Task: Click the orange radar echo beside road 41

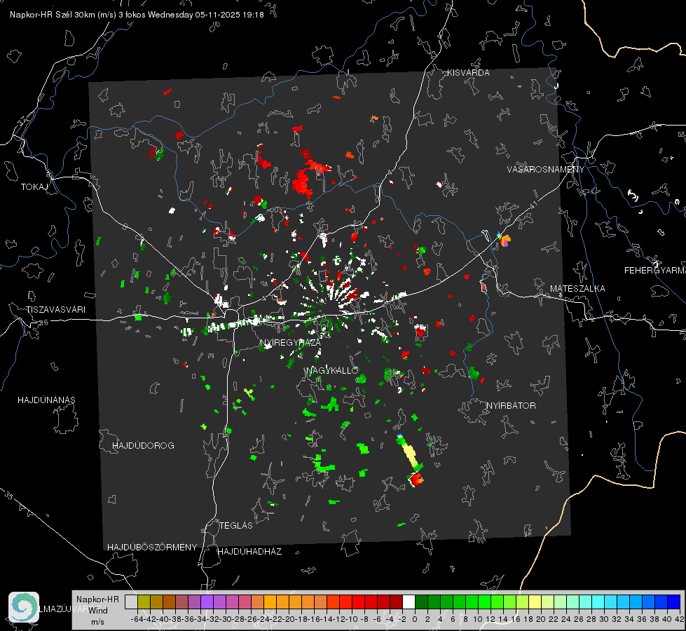Action: click(505, 240)
